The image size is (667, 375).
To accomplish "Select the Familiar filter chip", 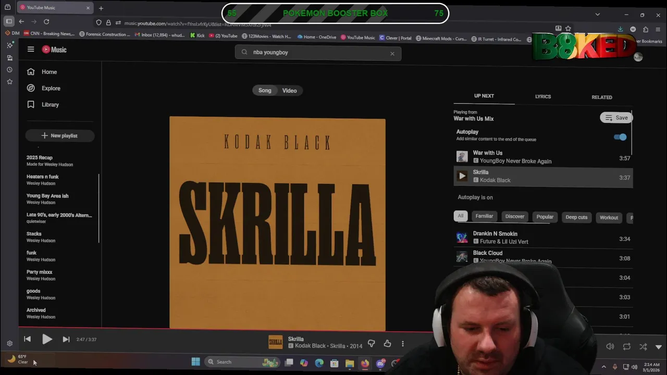I will click(484, 216).
